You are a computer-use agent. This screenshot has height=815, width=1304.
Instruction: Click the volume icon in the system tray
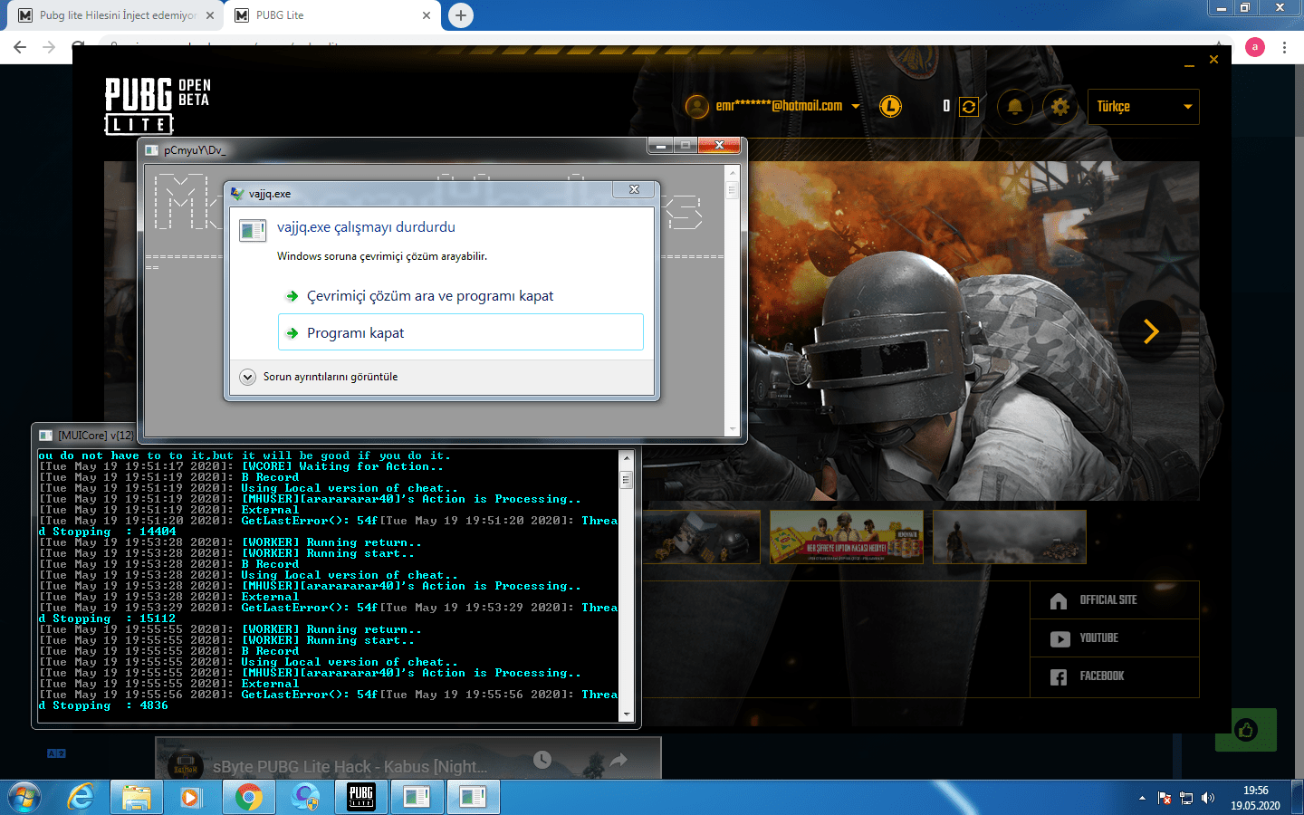click(1208, 798)
